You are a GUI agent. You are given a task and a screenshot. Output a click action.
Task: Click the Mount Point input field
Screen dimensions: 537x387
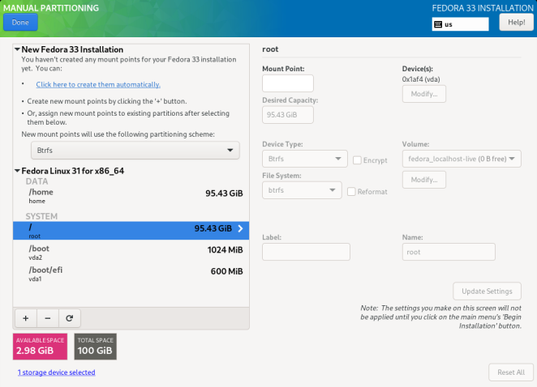(288, 83)
